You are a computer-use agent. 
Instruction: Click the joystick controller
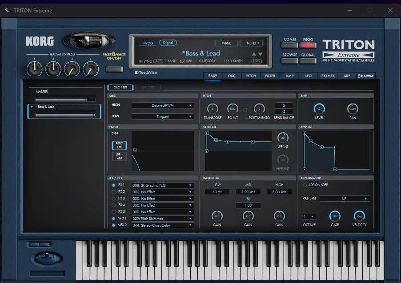point(47,258)
